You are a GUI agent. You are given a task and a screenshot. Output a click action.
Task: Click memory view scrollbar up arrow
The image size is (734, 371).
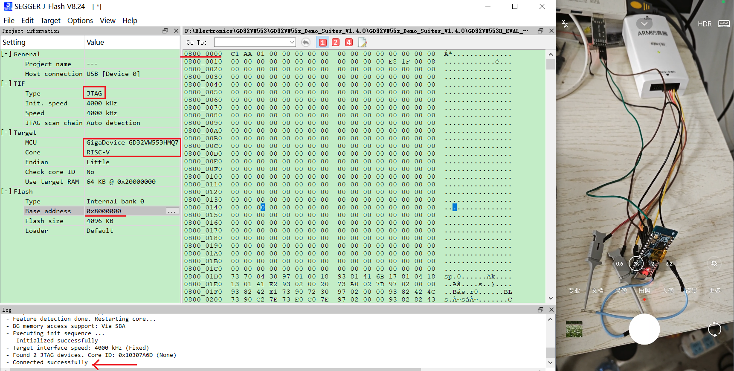[x=551, y=54]
